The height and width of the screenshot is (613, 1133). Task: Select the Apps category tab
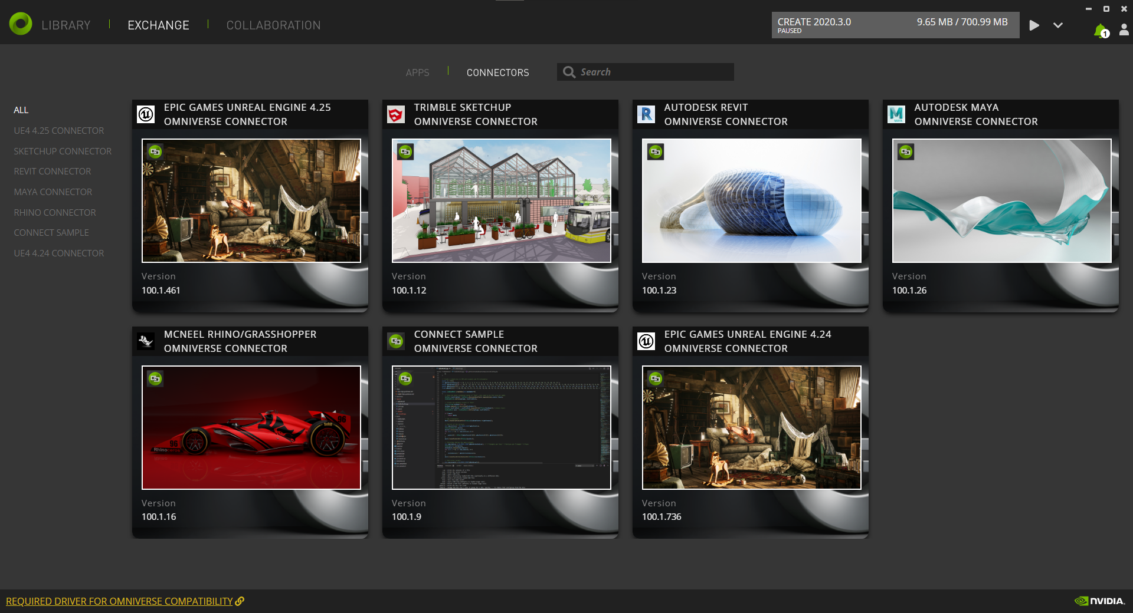click(x=417, y=72)
